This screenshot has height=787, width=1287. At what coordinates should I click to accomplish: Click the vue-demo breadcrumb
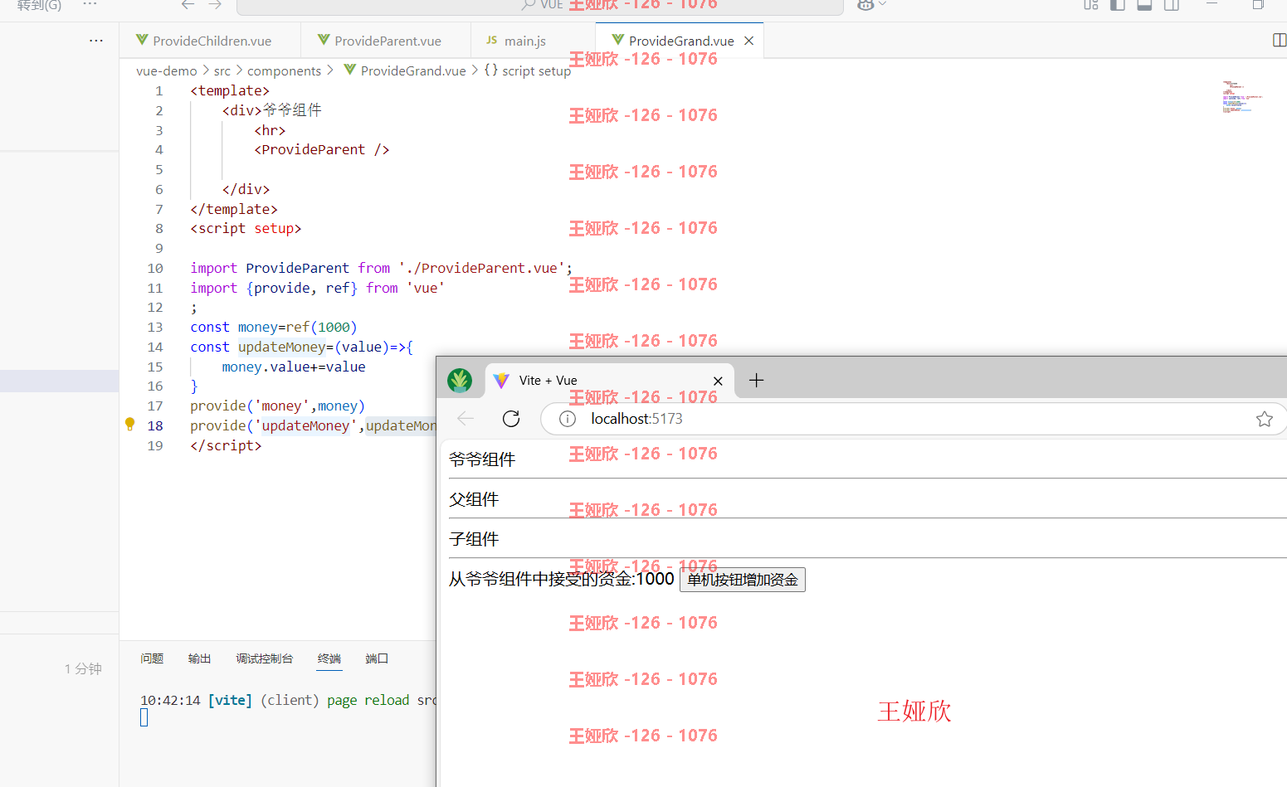pos(167,70)
